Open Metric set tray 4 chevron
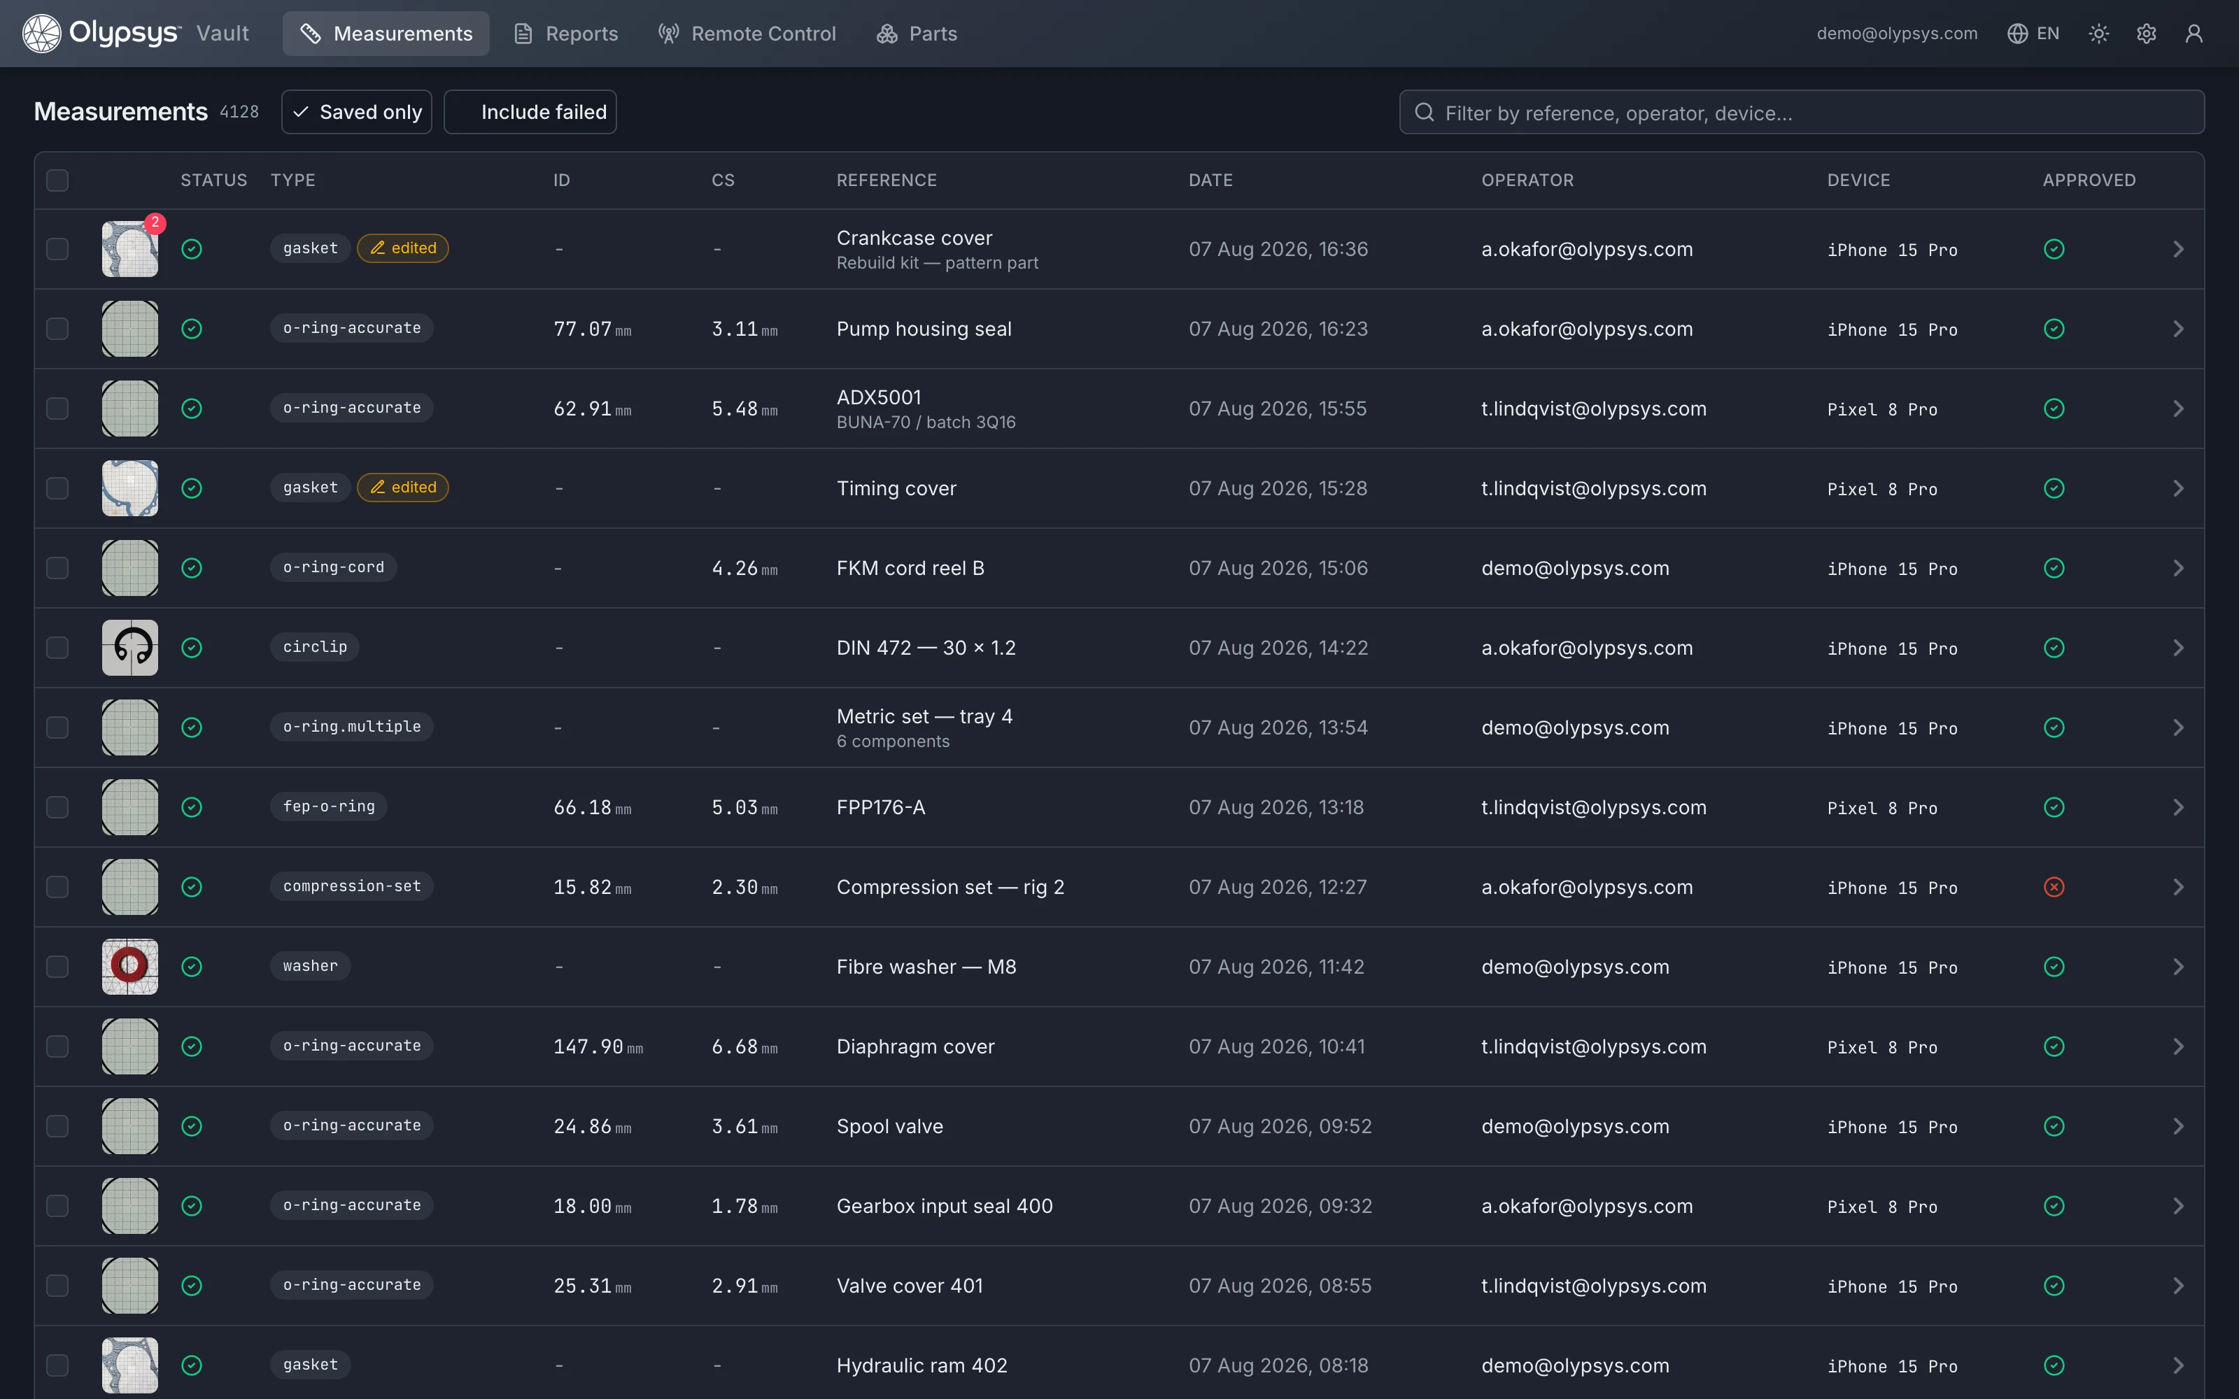Viewport: 2239px width, 1399px height. click(x=2178, y=727)
